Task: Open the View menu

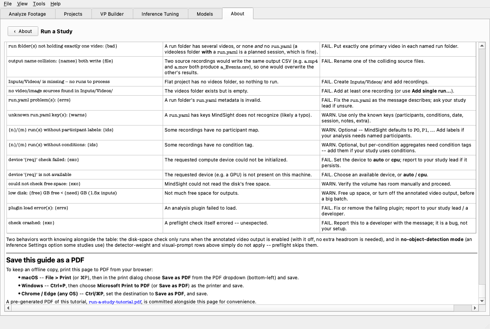Action: tap(22, 4)
